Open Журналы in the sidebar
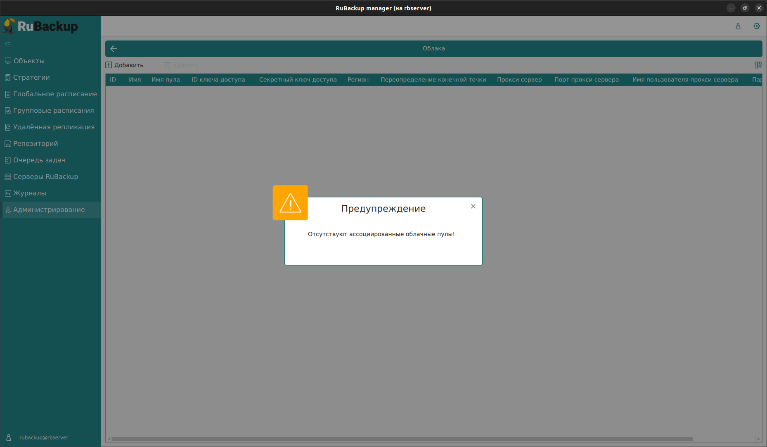Screen dimensions: 767x447 click(x=30, y=193)
